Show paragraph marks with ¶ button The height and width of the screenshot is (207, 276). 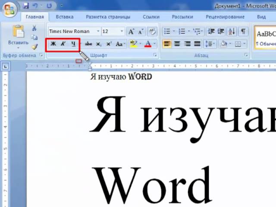(x=243, y=31)
